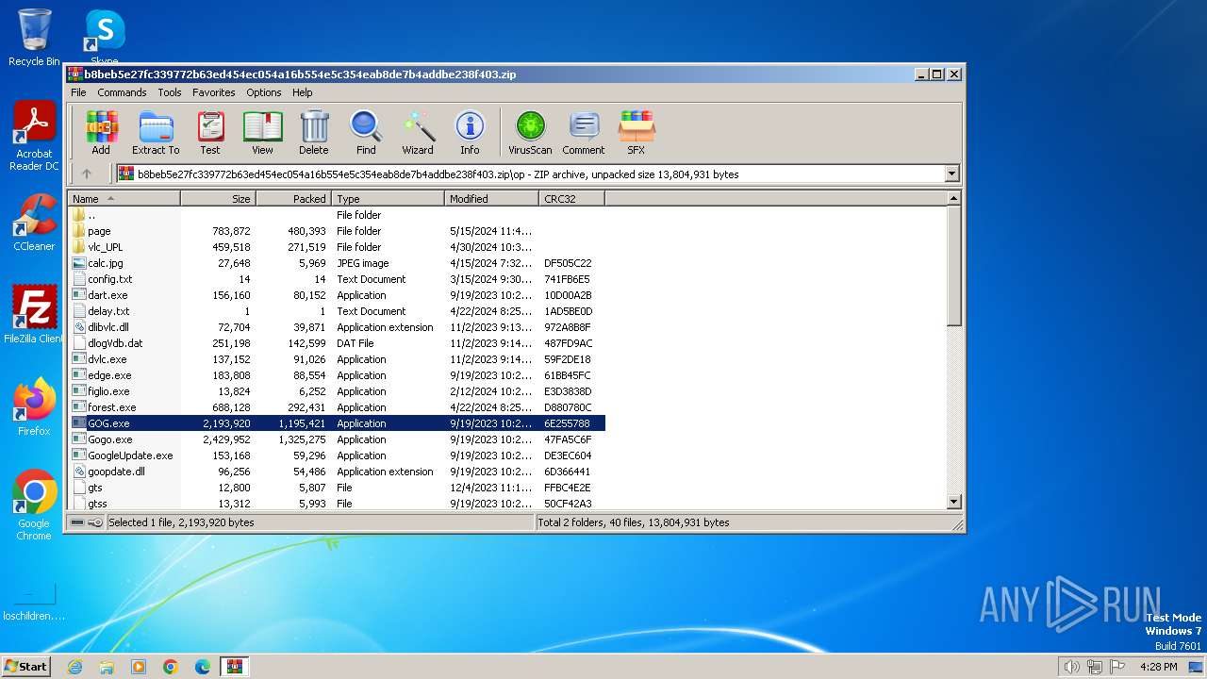1207x679 pixels.
Task: Select delay.txt file
Action: coord(337,311)
